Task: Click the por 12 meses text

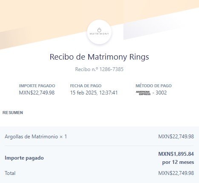Action: point(178,162)
